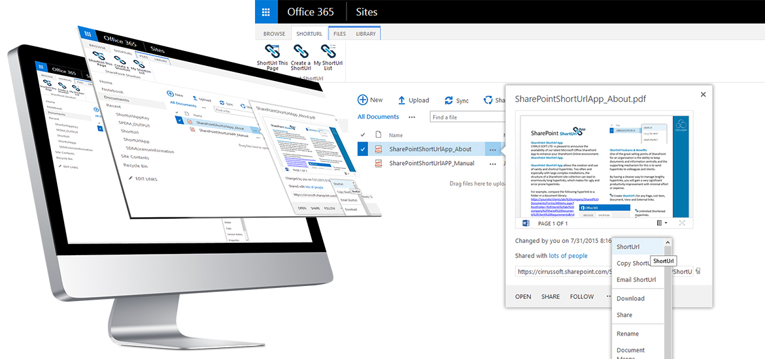Viewport: 765px width, 359px height.
Task: Click the file type column icon in the large list header
Action: click(x=378, y=135)
